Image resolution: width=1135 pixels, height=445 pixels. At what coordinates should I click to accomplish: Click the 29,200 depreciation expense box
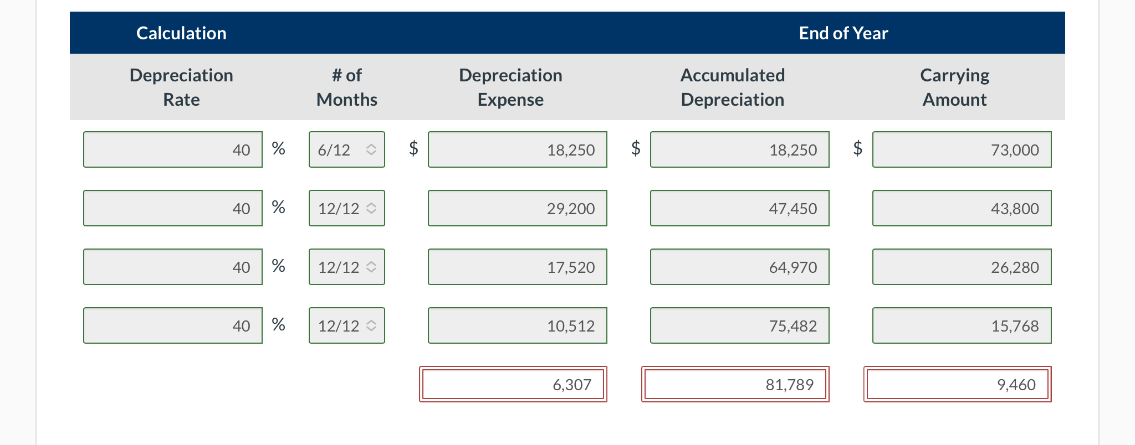[517, 208]
